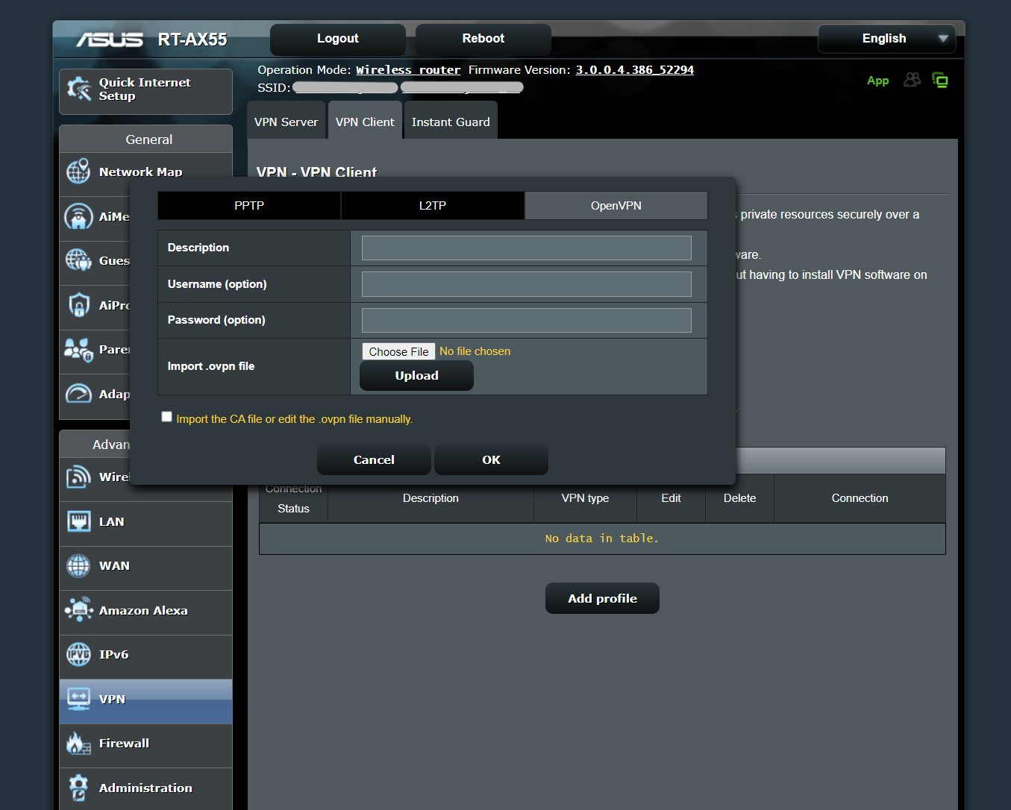Select the Parental Controls icon
Image resolution: width=1011 pixels, height=810 pixels.
tap(78, 349)
